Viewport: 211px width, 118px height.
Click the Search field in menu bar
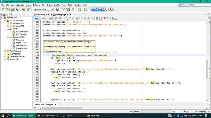194,5
